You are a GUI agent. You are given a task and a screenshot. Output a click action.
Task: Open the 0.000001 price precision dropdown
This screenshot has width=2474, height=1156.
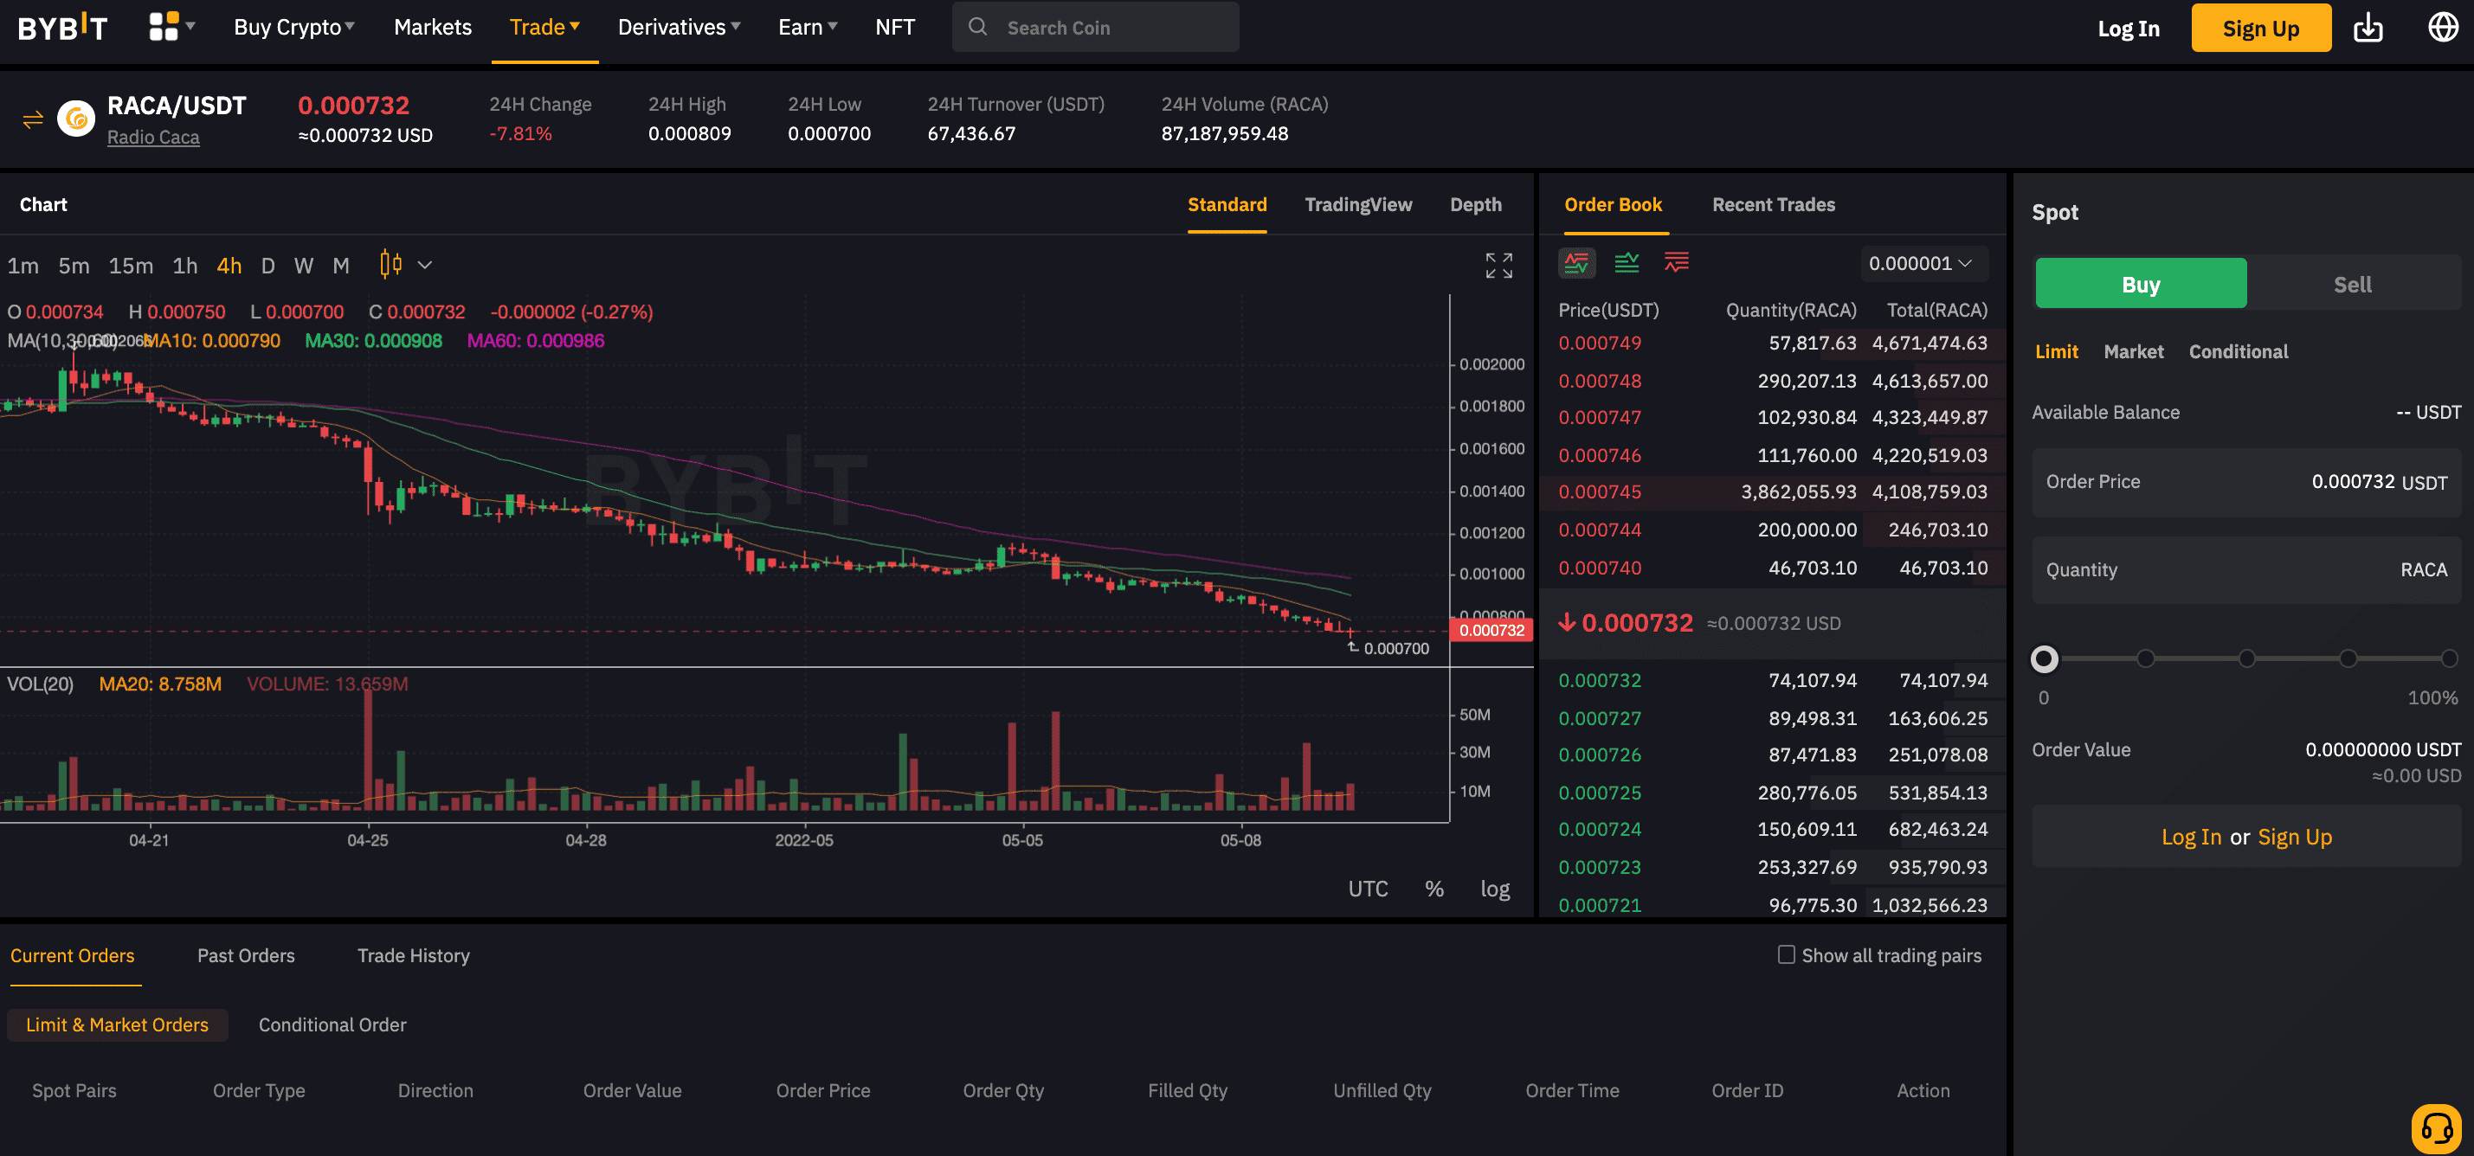point(1920,263)
